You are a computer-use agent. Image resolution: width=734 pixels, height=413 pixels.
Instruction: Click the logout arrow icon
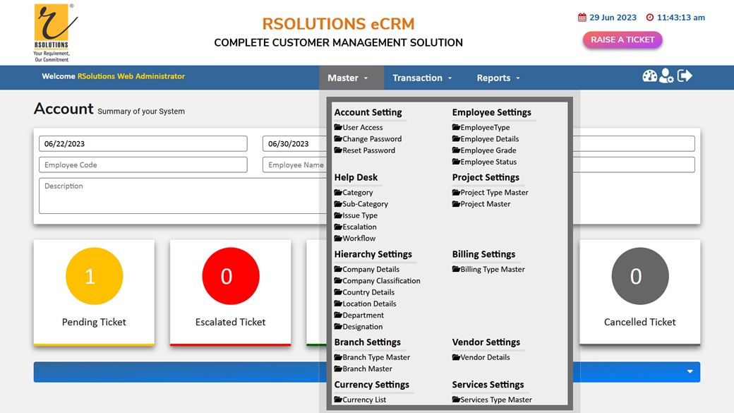tap(685, 76)
